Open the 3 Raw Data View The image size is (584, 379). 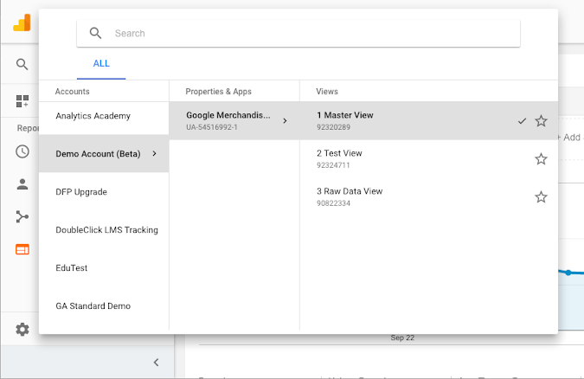pos(350,191)
